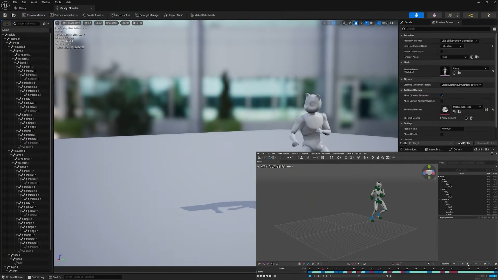Switch to Animation editor mode icon
Viewport: 498px width, 280px height.
click(450, 15)
